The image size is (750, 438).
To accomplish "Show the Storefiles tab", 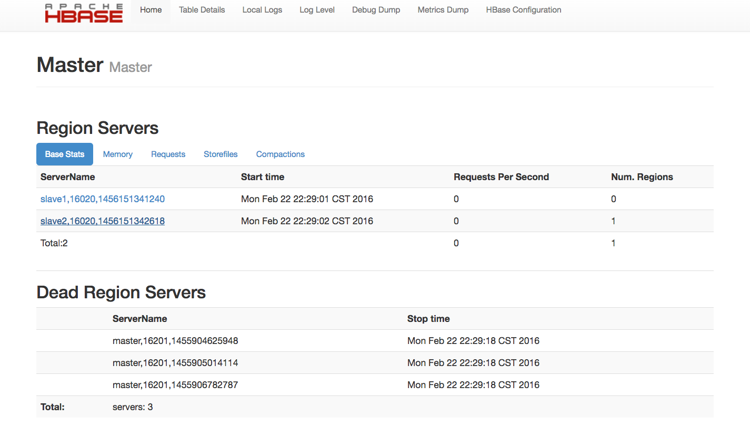I will pos(221,154).
